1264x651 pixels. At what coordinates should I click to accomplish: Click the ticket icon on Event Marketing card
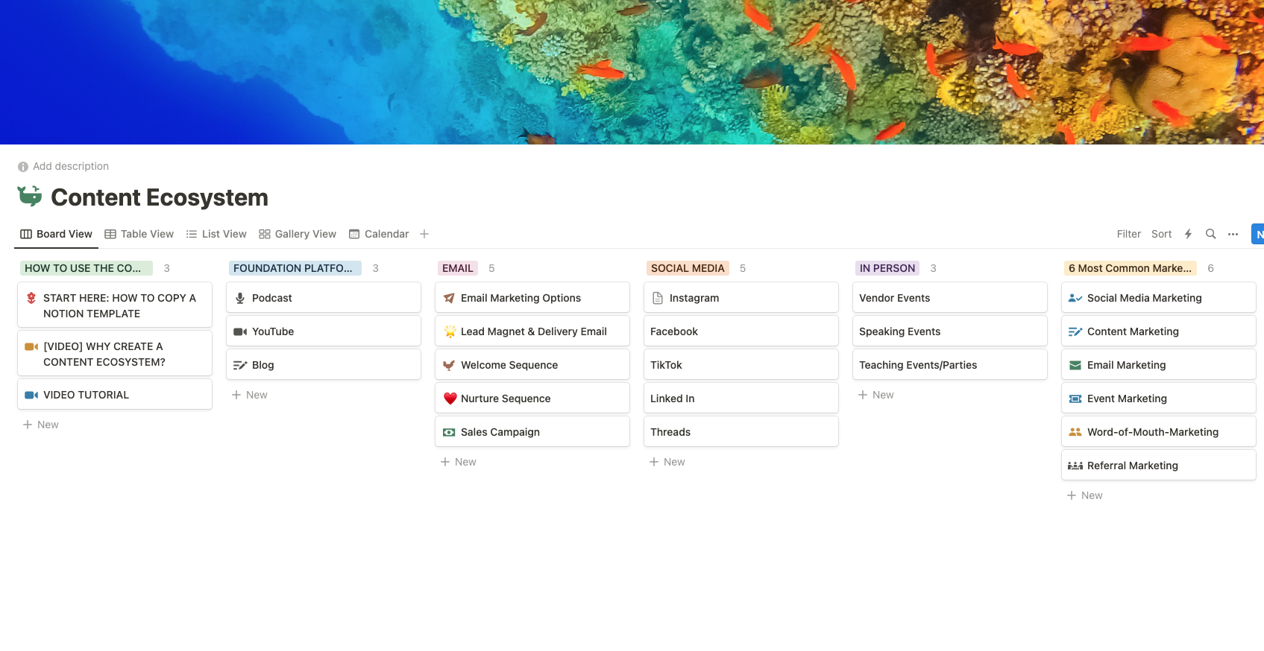click(x=1075, y=398)
